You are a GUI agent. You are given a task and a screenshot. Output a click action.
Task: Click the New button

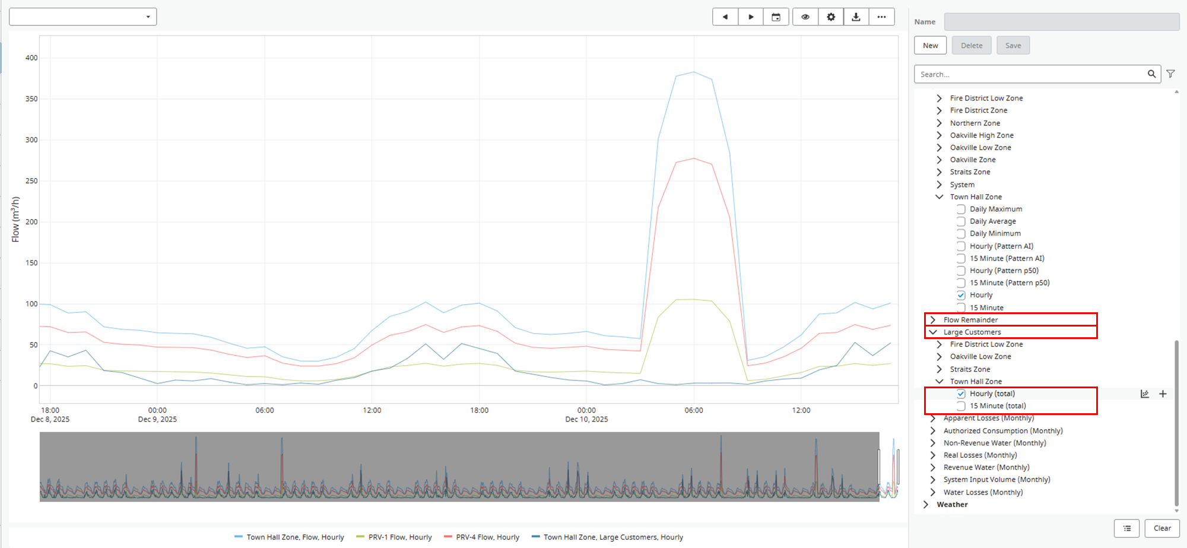point(931,46)
